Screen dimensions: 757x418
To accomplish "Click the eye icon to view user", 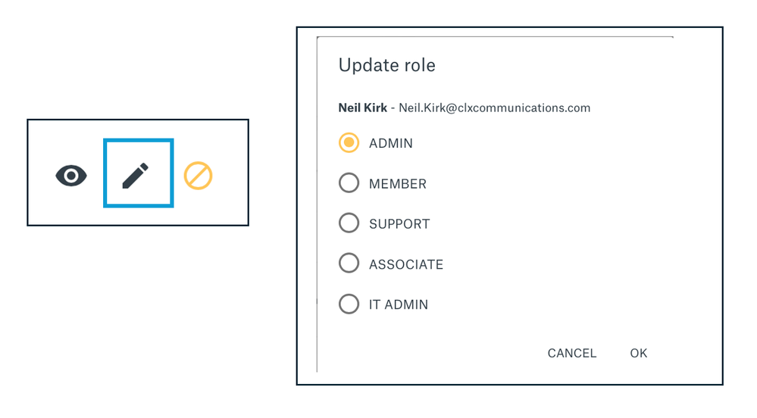I will [71, 175].
